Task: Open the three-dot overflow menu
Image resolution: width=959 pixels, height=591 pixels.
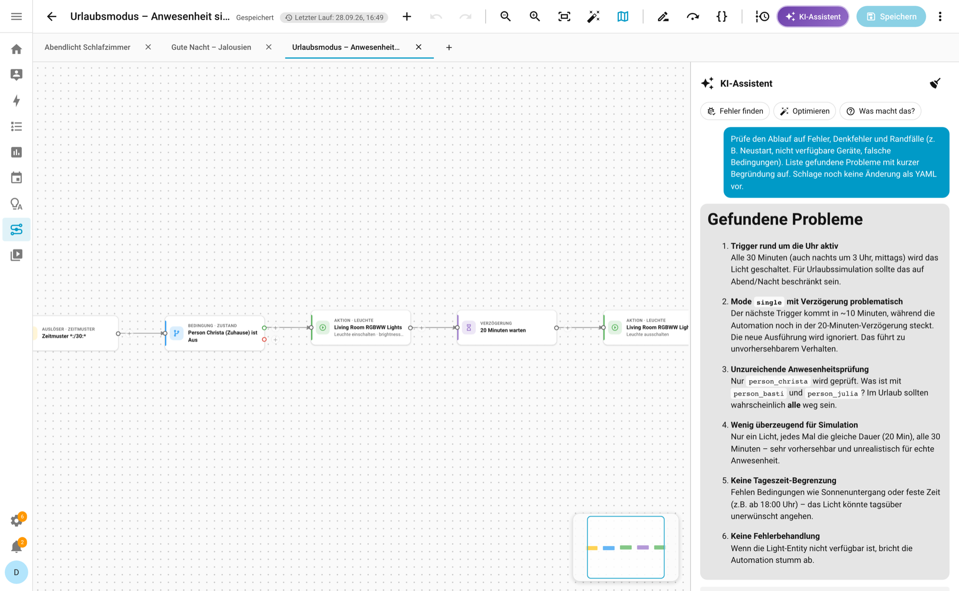Action: pyautogui.click(x=940, y=17)
